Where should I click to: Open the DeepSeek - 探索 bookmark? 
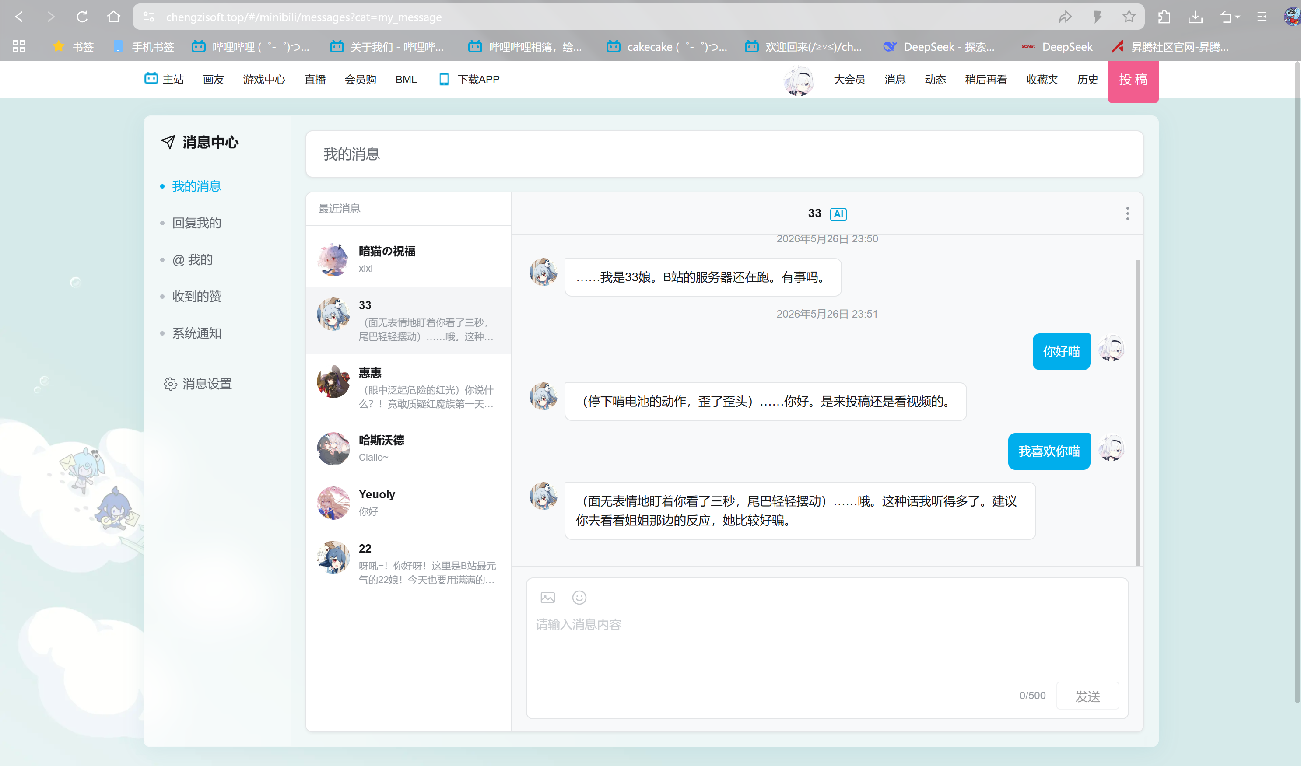coord(939,46)
